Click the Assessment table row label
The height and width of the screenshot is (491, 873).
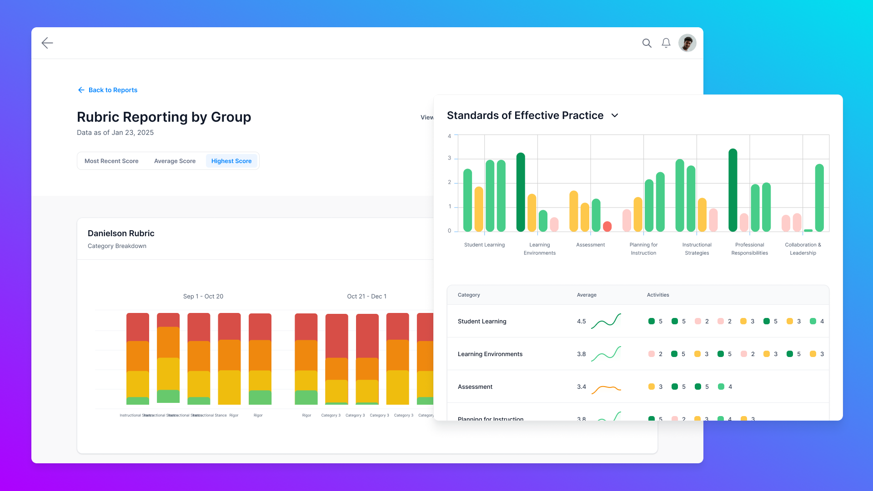[475, 387]
